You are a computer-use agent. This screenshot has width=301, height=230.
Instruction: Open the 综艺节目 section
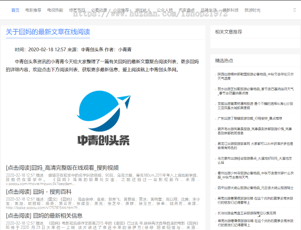(77, 10)
